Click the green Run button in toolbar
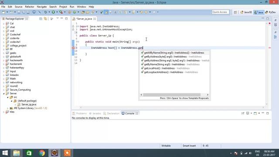279x157 pixels. [53, 12]
